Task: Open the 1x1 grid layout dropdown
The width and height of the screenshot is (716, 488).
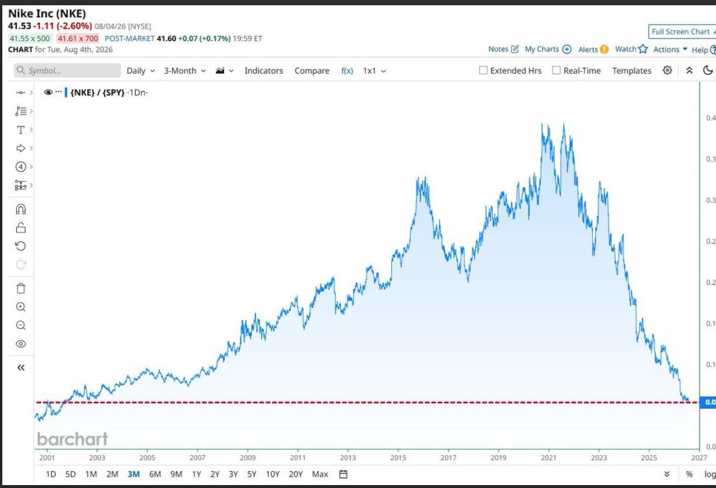Action: (374, 71)
